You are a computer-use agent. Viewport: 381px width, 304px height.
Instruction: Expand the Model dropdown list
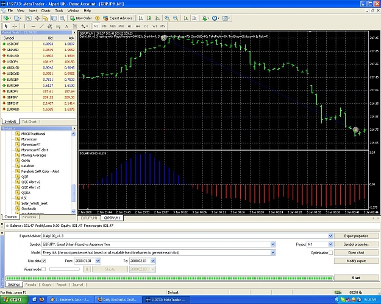(273, 252)
